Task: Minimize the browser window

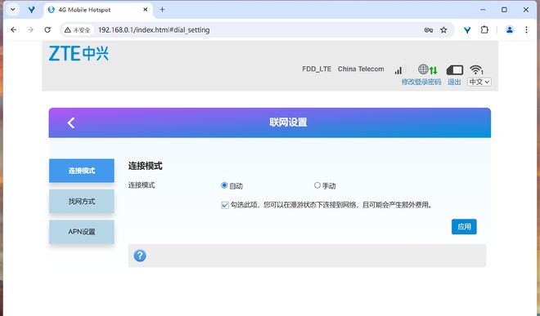Action: [484, 10]
